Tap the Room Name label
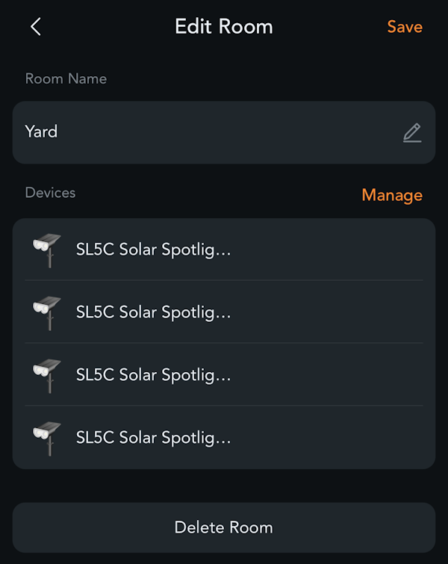 pyautogui.click(x=66, y=78)
